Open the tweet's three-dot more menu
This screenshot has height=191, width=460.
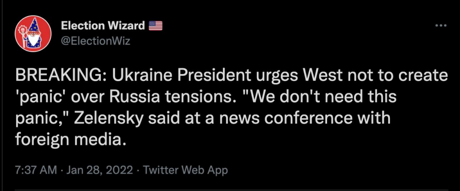[442, 26]
